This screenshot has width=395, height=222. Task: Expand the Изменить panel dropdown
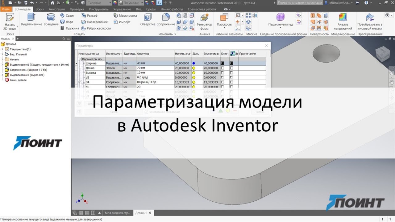coord(167,34)
